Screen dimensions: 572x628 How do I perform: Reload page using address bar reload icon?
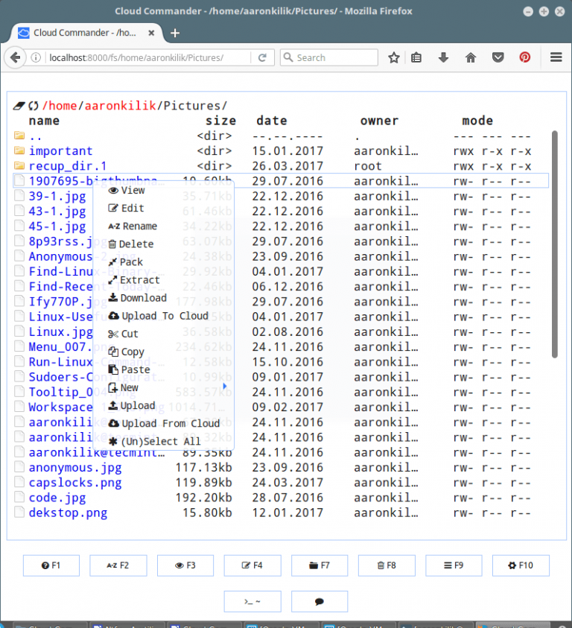click(x=262, y=57)
